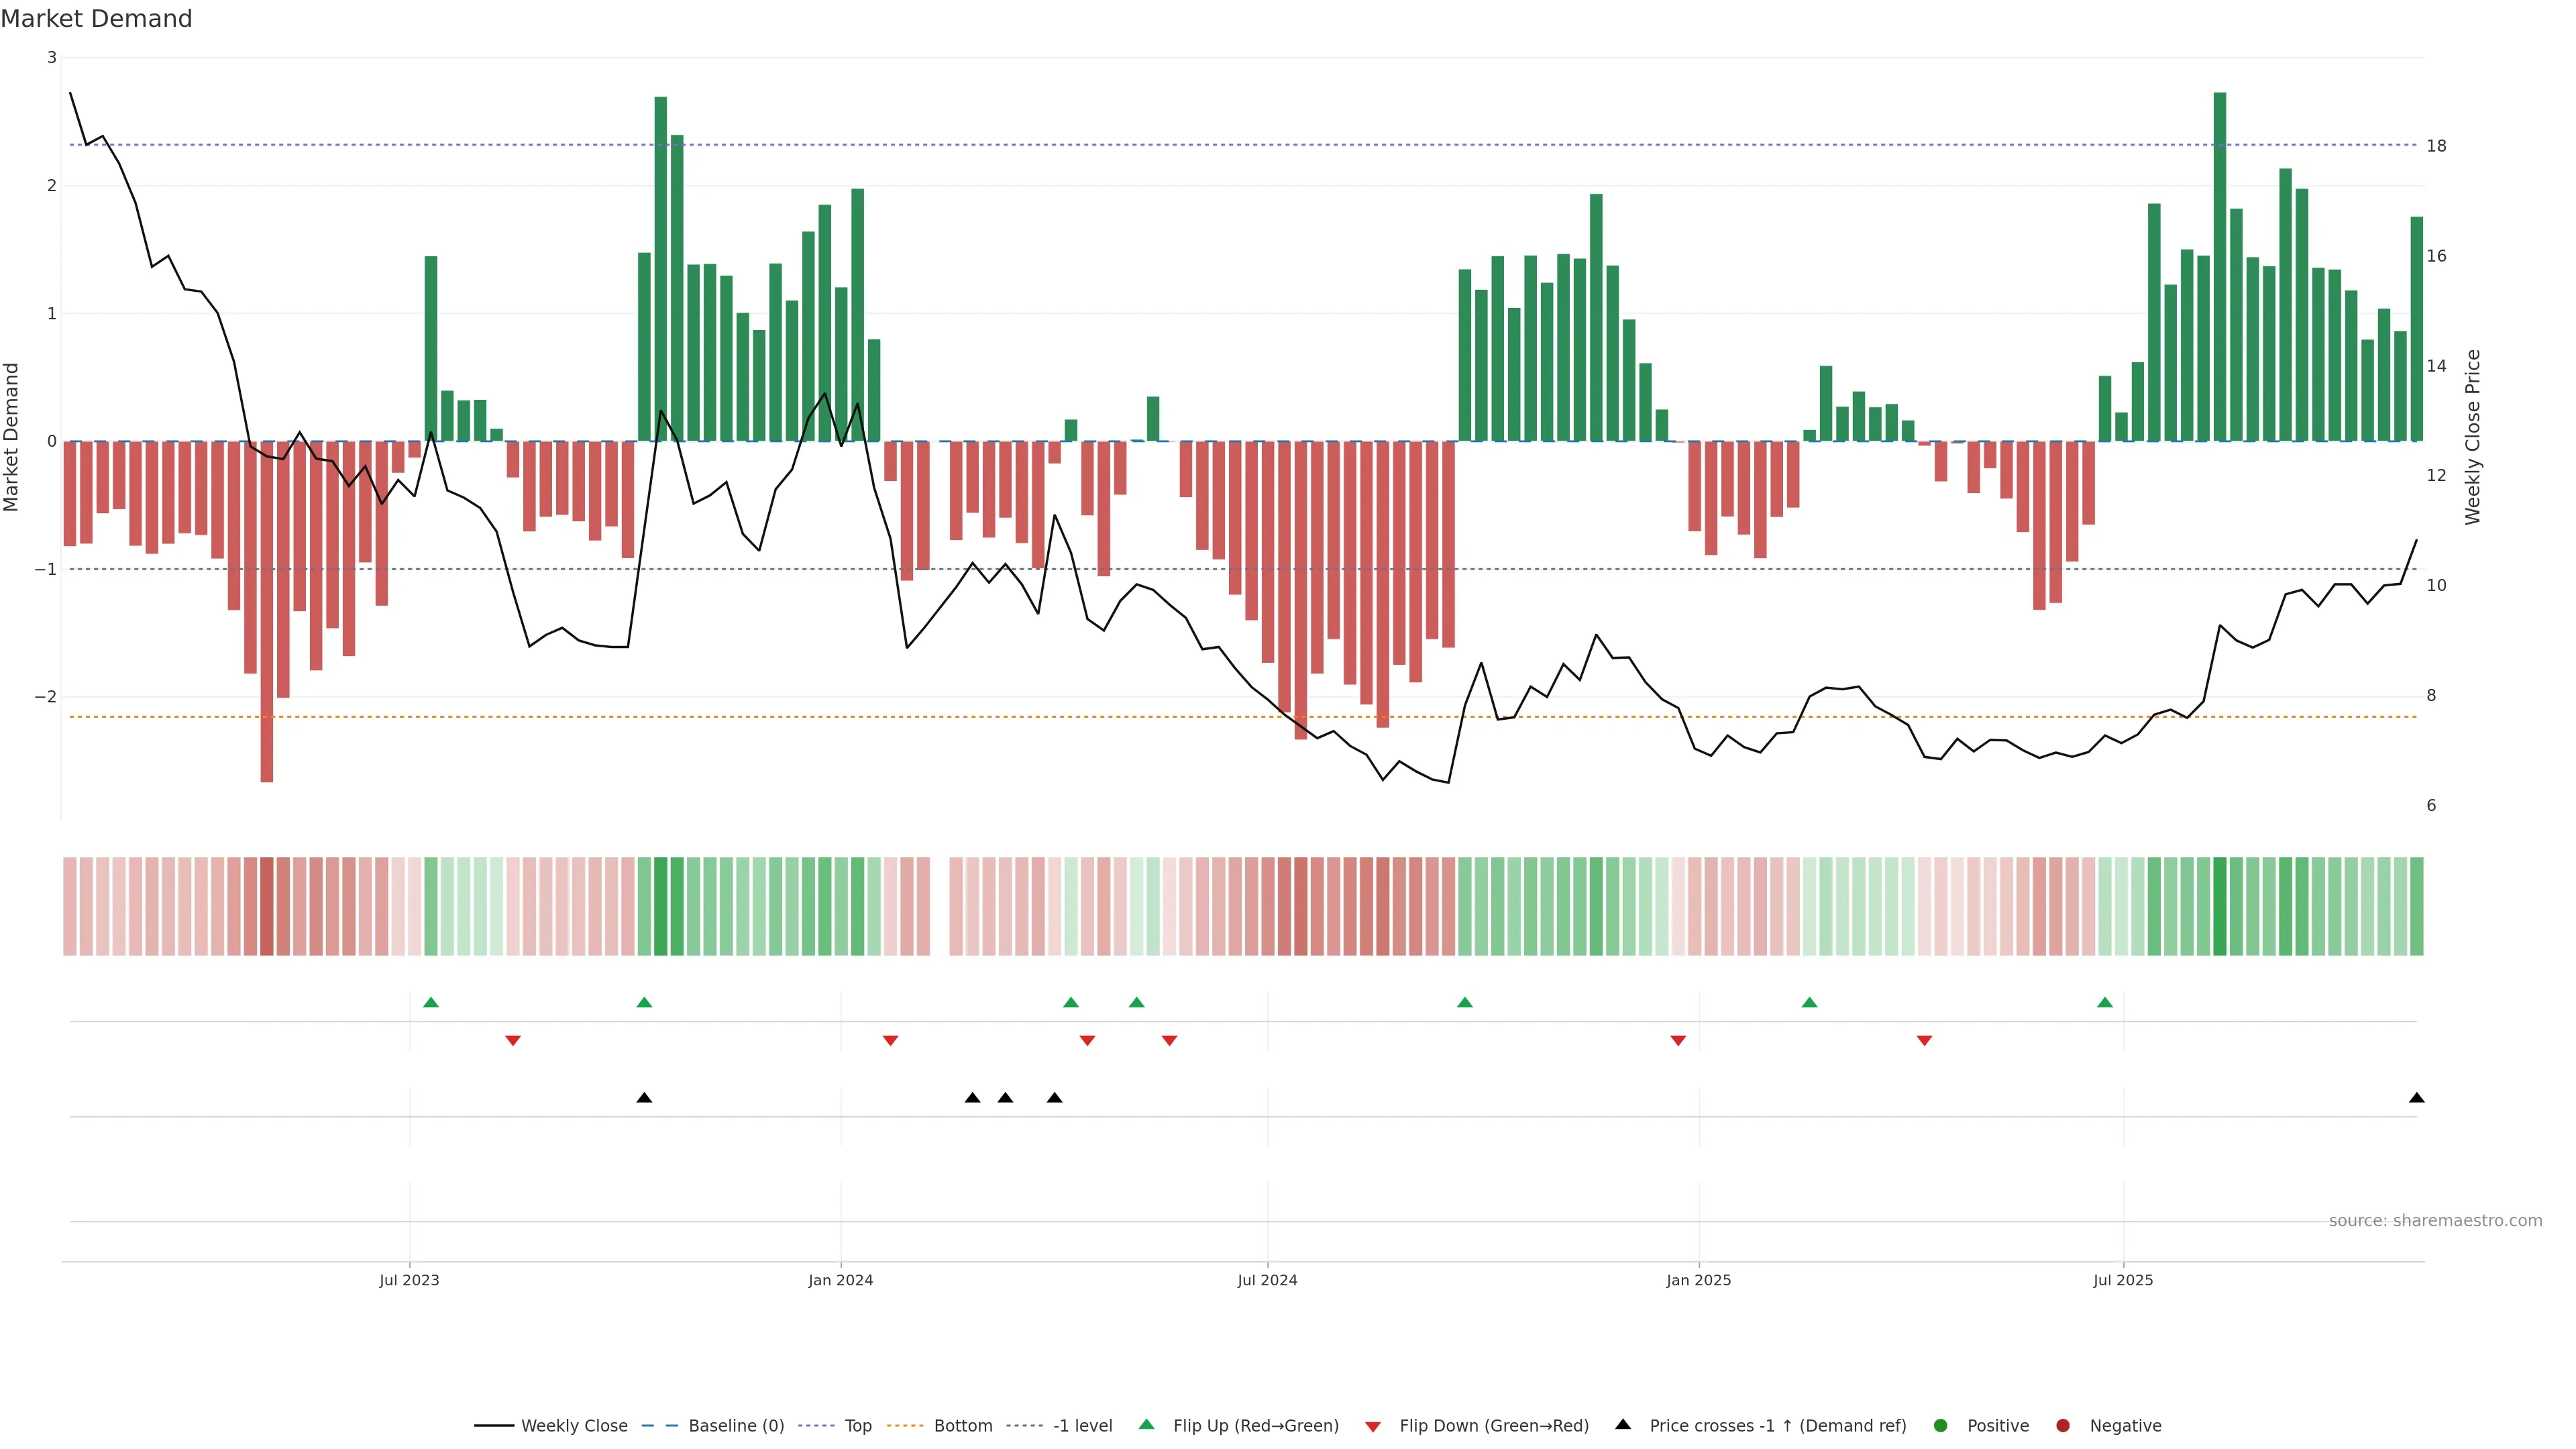Click the Jul 2025 x-axis label

click(2123, 1280)
